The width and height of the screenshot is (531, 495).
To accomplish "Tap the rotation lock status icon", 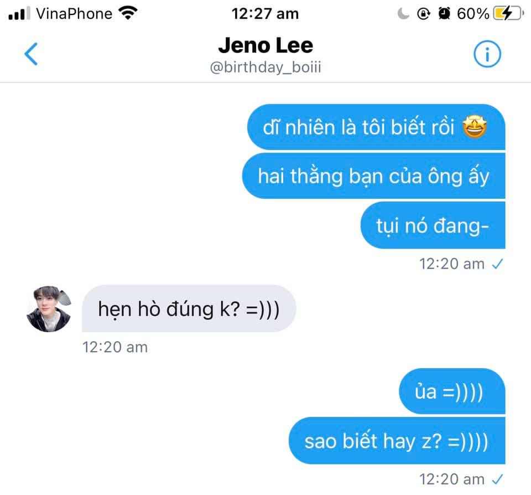I will 423,13.
